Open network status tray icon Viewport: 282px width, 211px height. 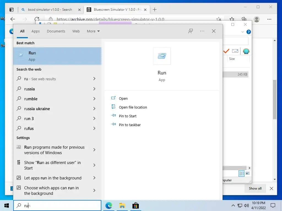[x=240, y=206]
